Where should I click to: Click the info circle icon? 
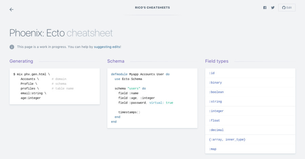tap(12, 47)
